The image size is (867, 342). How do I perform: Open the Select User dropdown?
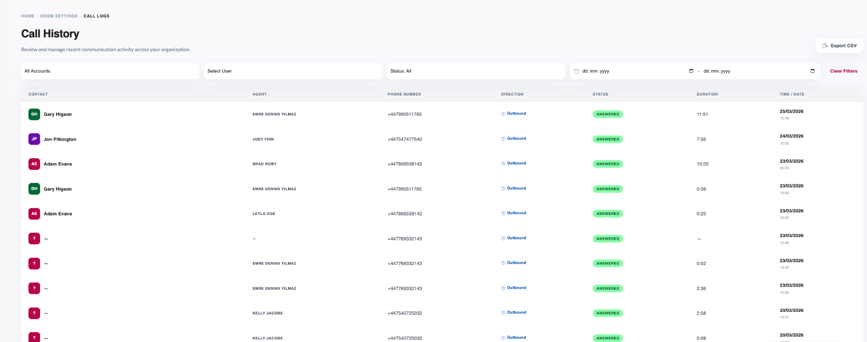click(x=293, y=71)
